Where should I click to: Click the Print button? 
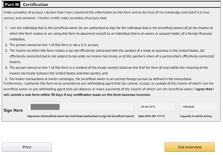coord(27,147)
